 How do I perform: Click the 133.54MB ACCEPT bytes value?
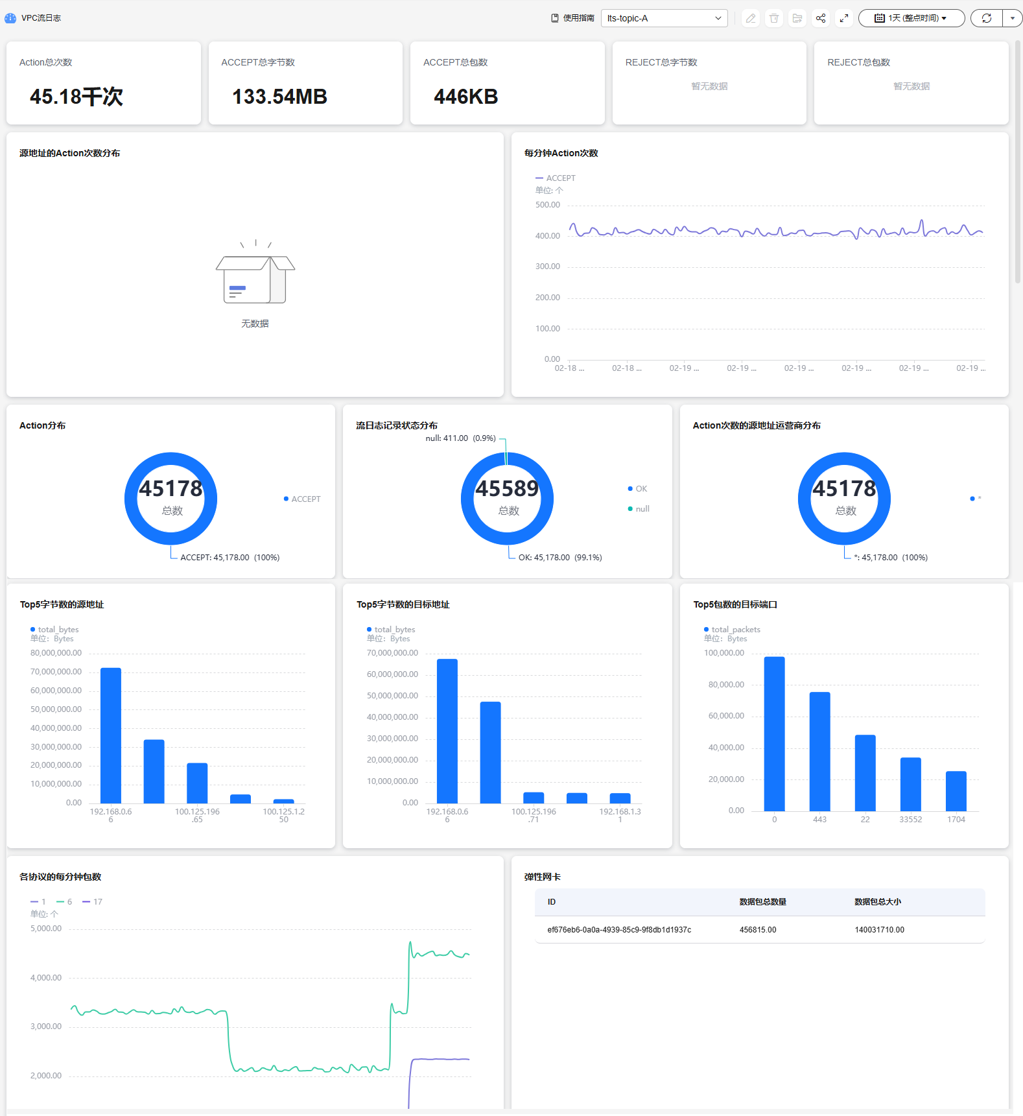pos(279,97)
